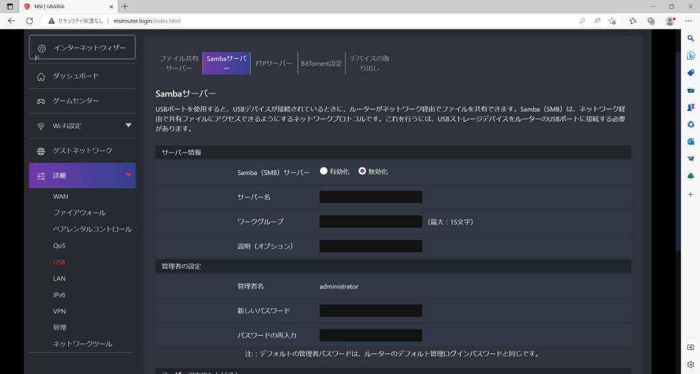Image resolution: width=700 pixels, height=374 pixels.
Task: Expand the Wi-Fi設定 dropdown arrow
Action: 129,125
